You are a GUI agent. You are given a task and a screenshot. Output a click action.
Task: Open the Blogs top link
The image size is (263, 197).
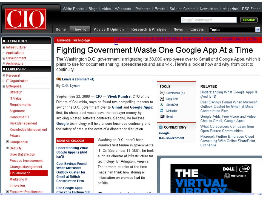93,9
